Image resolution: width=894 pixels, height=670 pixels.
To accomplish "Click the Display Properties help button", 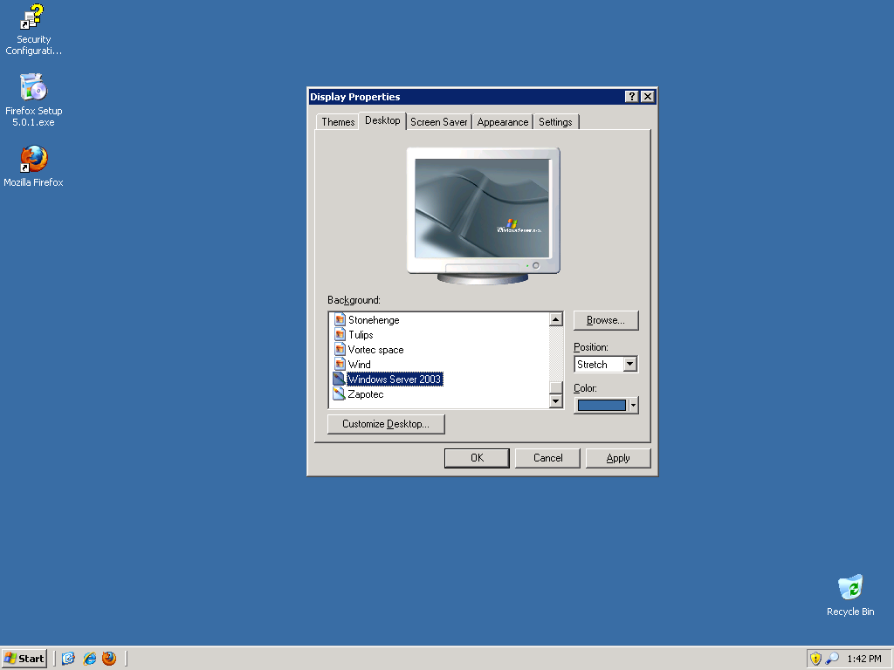I will [x=631, y=96].
